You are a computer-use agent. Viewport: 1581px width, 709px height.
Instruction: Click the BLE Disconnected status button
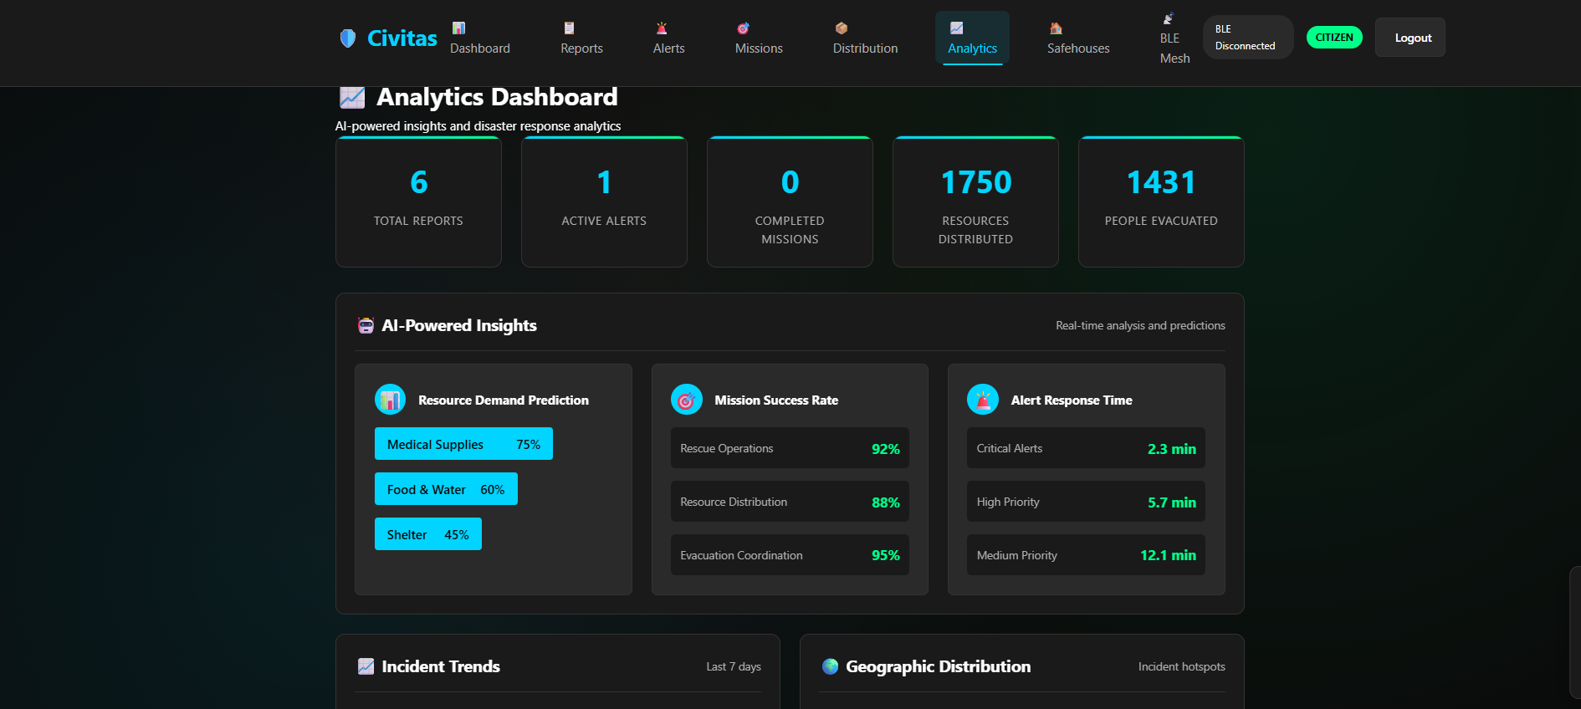pos(1248,38)
